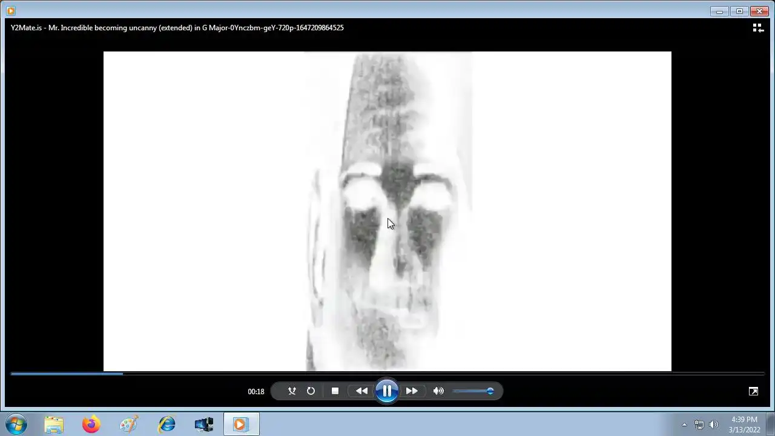
Task: Open File Explorer from taskbar
Action: pos(54,424)
